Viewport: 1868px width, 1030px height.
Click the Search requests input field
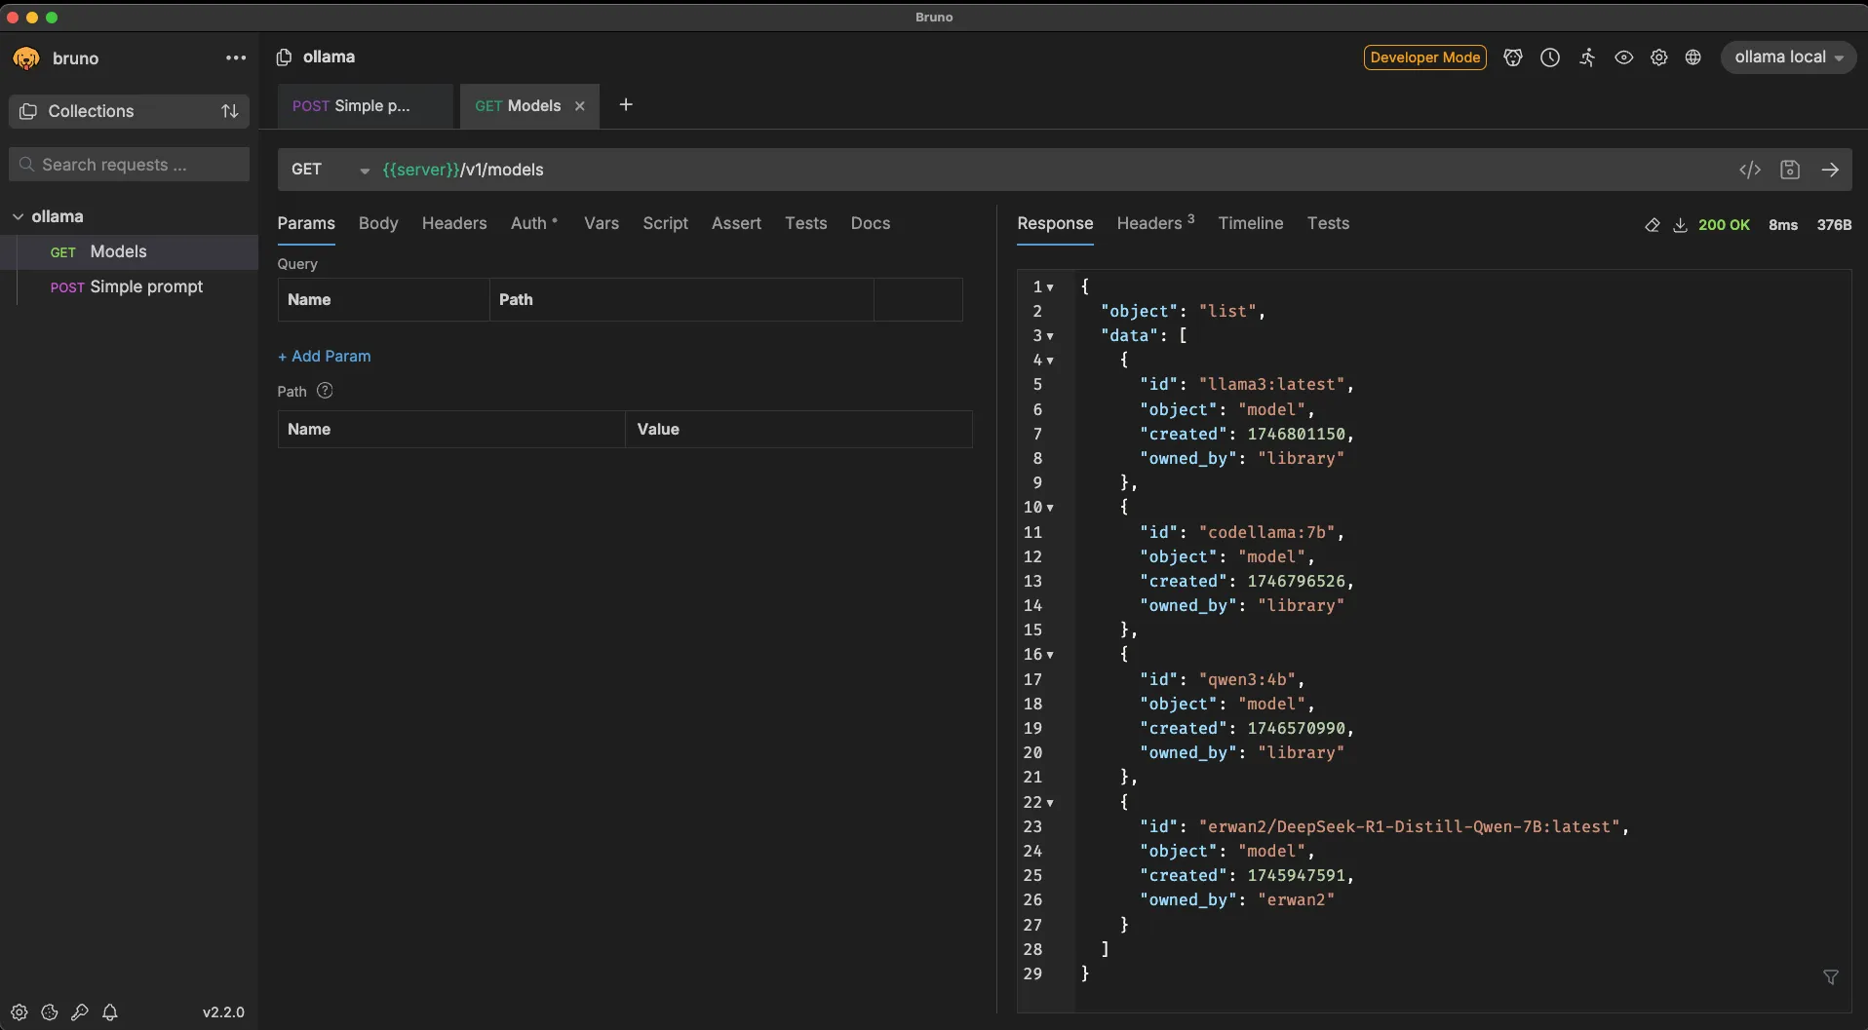(130, 165)
